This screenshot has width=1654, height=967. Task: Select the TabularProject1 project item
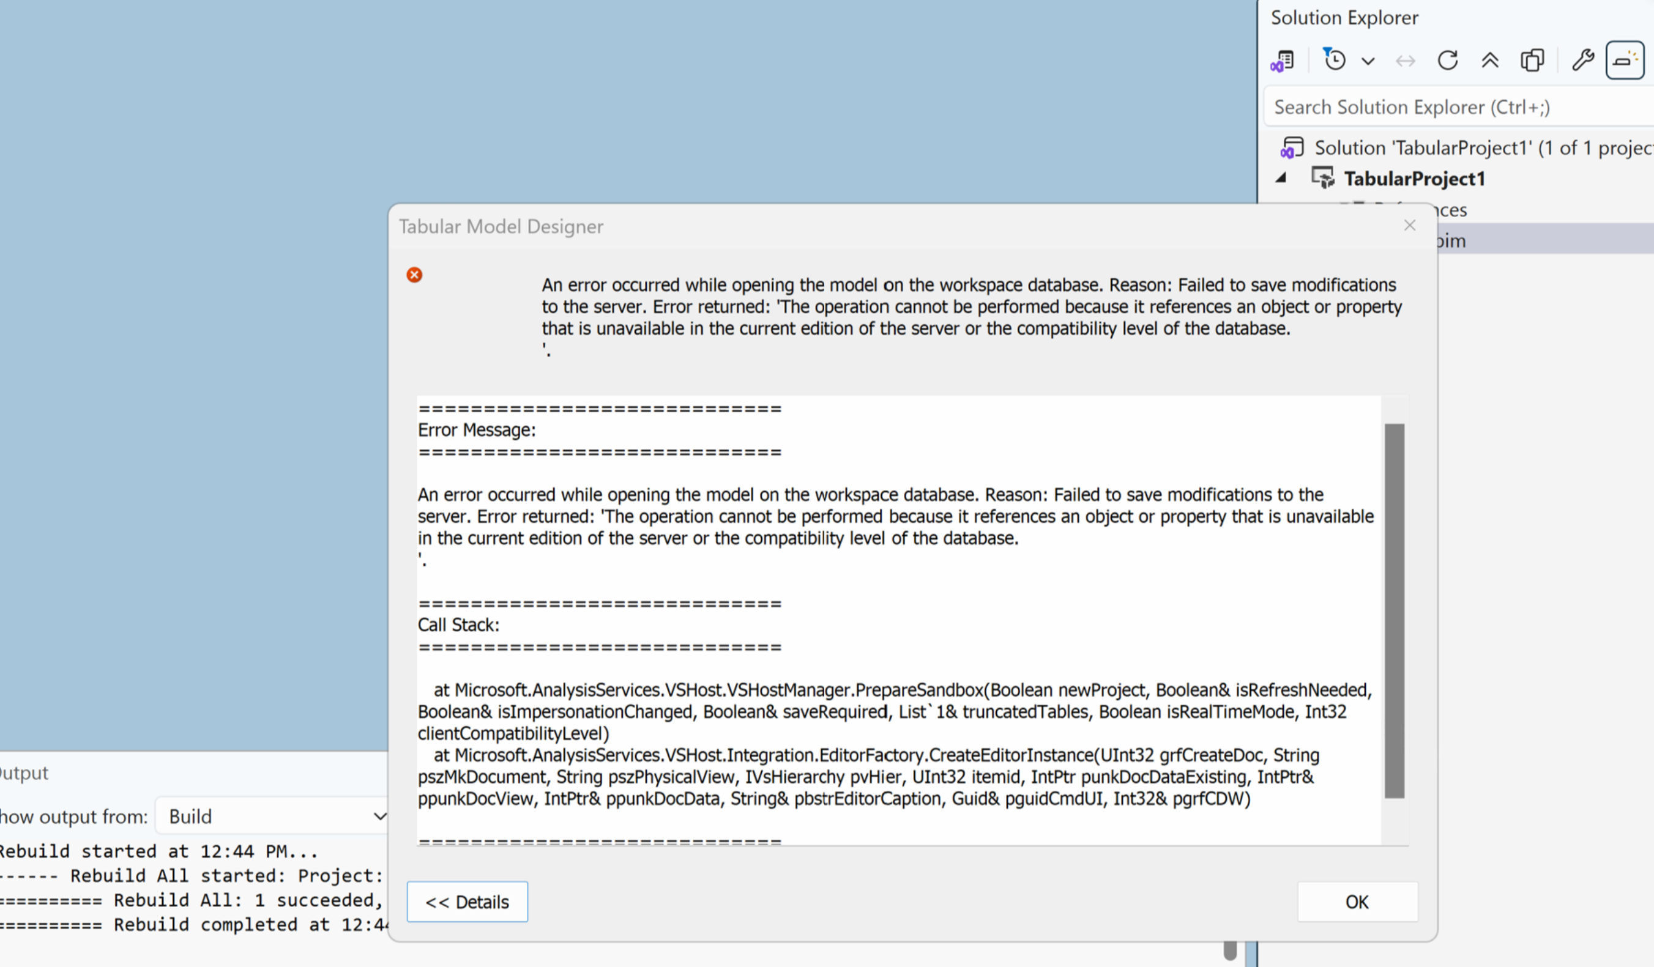point(1414,179)
